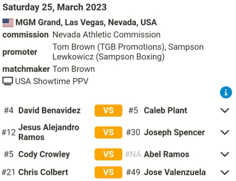The height and width of the screenshot is (181, 236).
Task: Open MGM Grand Las Vegas venue link
Action: pos(86,22)
